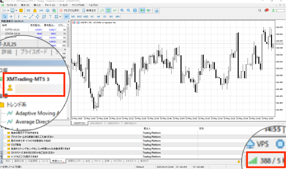Open mail 'リスク警告' in inbox
This screenshot has width=286, height=169.
point(16,145)
